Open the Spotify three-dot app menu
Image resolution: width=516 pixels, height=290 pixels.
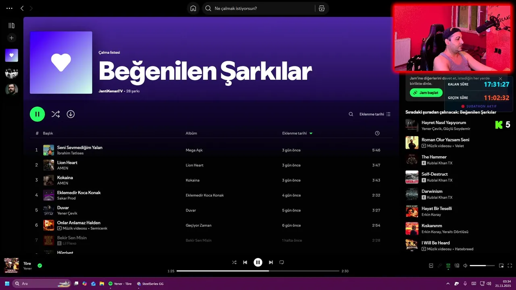(x=10, y=8)
